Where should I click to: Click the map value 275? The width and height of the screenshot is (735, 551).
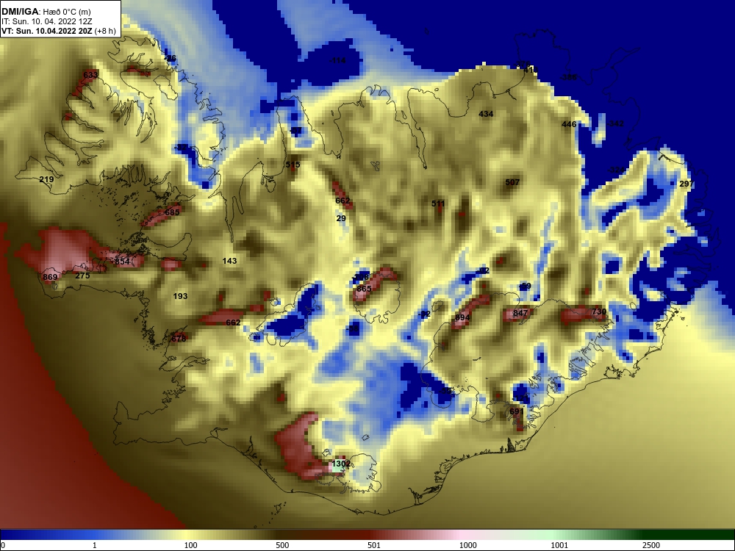(82, 275)
